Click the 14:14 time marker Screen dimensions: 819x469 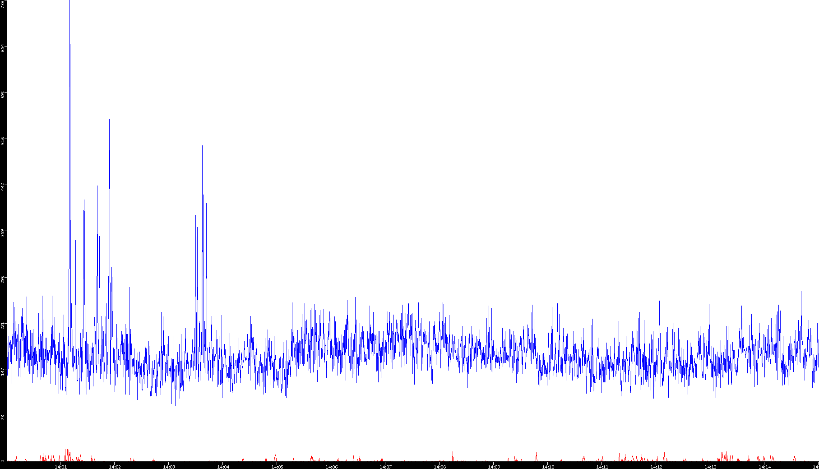[x=764, y=466]
